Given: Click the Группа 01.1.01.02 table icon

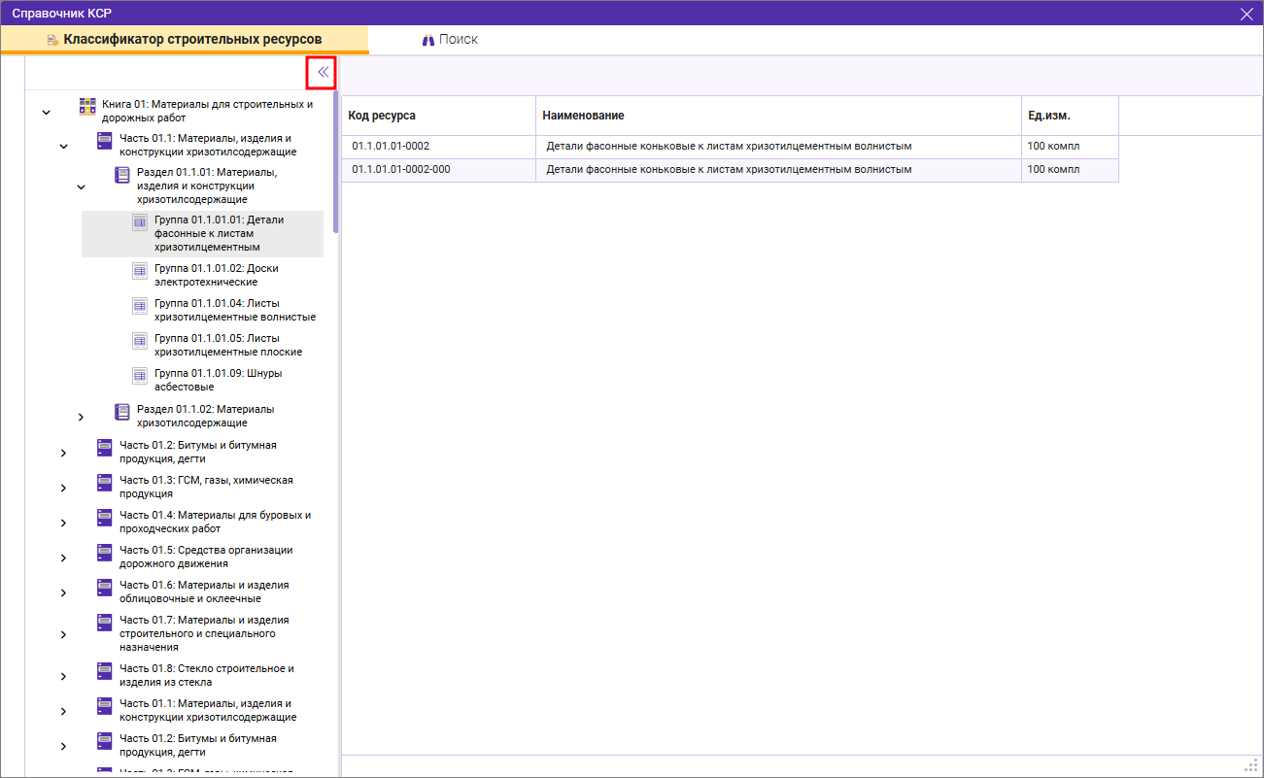Looking at the screenshot, I should pyautogui.click(x=140, y=270).
